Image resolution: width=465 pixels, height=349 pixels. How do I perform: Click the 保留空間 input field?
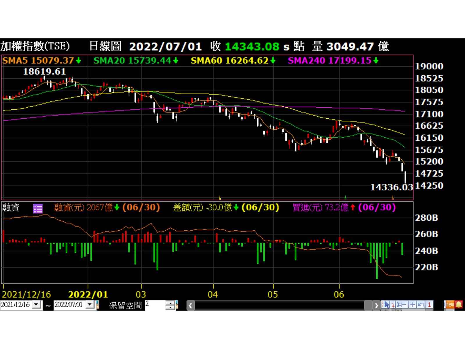tap(155, 305)
